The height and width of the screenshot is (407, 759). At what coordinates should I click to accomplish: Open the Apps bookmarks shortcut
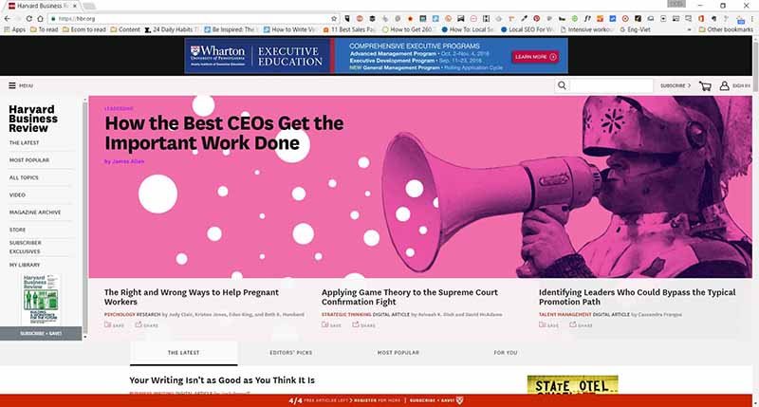14,29
